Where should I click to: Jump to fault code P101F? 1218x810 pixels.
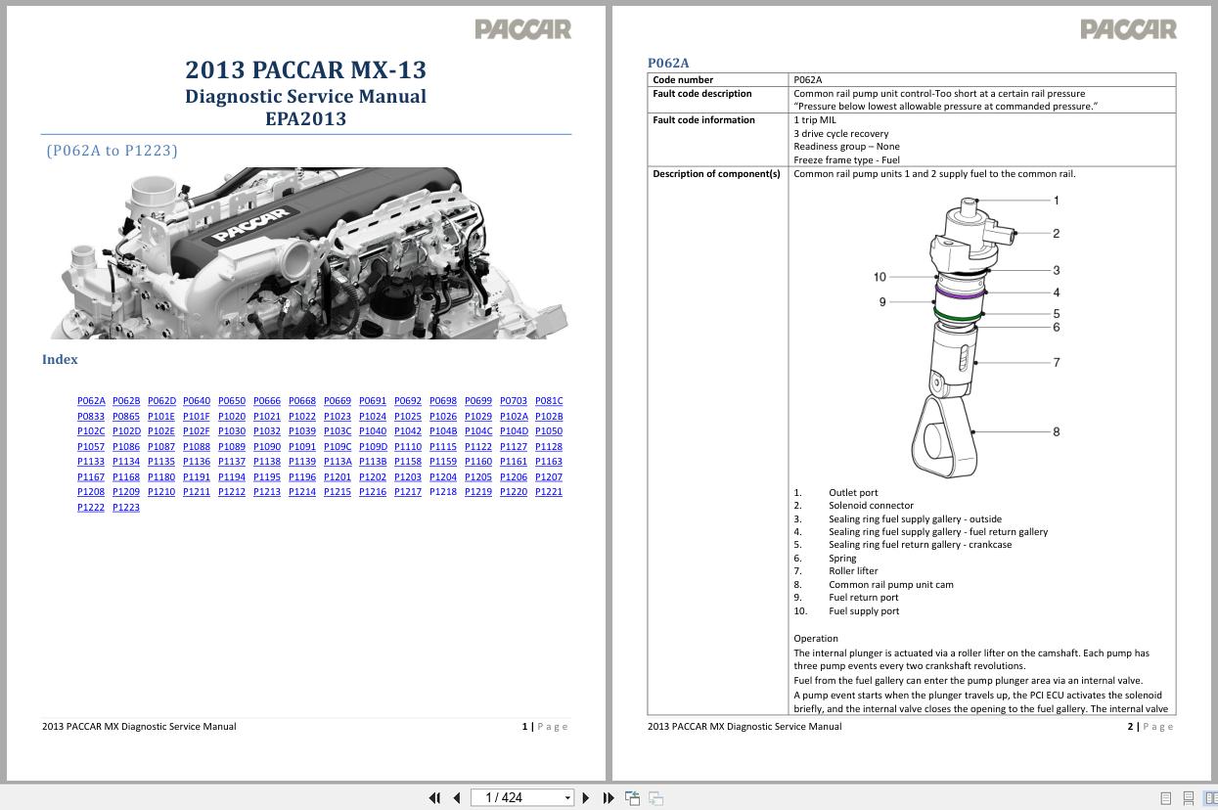click(x=197, y=417)
